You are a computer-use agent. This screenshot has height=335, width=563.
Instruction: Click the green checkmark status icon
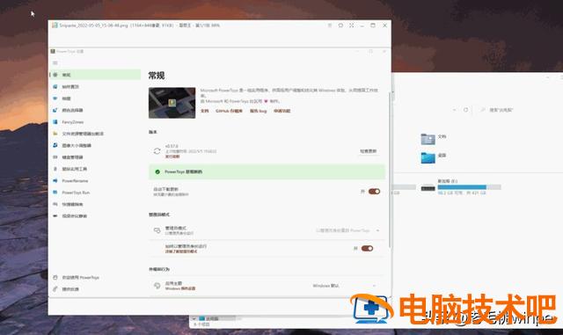click(157, 172)
